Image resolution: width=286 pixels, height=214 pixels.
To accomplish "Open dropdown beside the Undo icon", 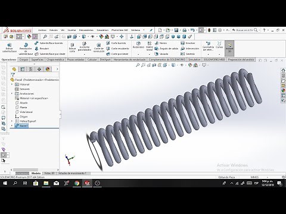I will pos(196,30).
